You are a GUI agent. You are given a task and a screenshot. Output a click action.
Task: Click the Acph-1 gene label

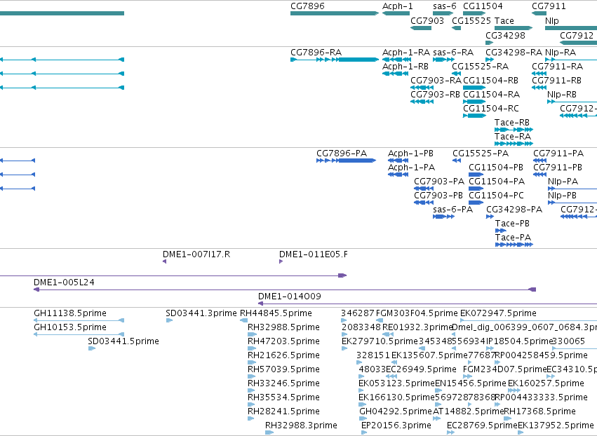tap(397, 6)
